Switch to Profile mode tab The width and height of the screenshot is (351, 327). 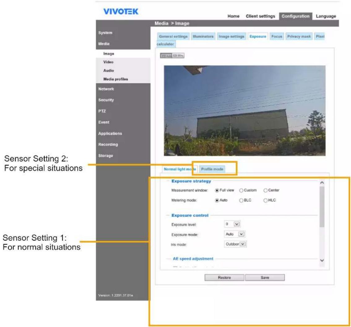(212, 169)
